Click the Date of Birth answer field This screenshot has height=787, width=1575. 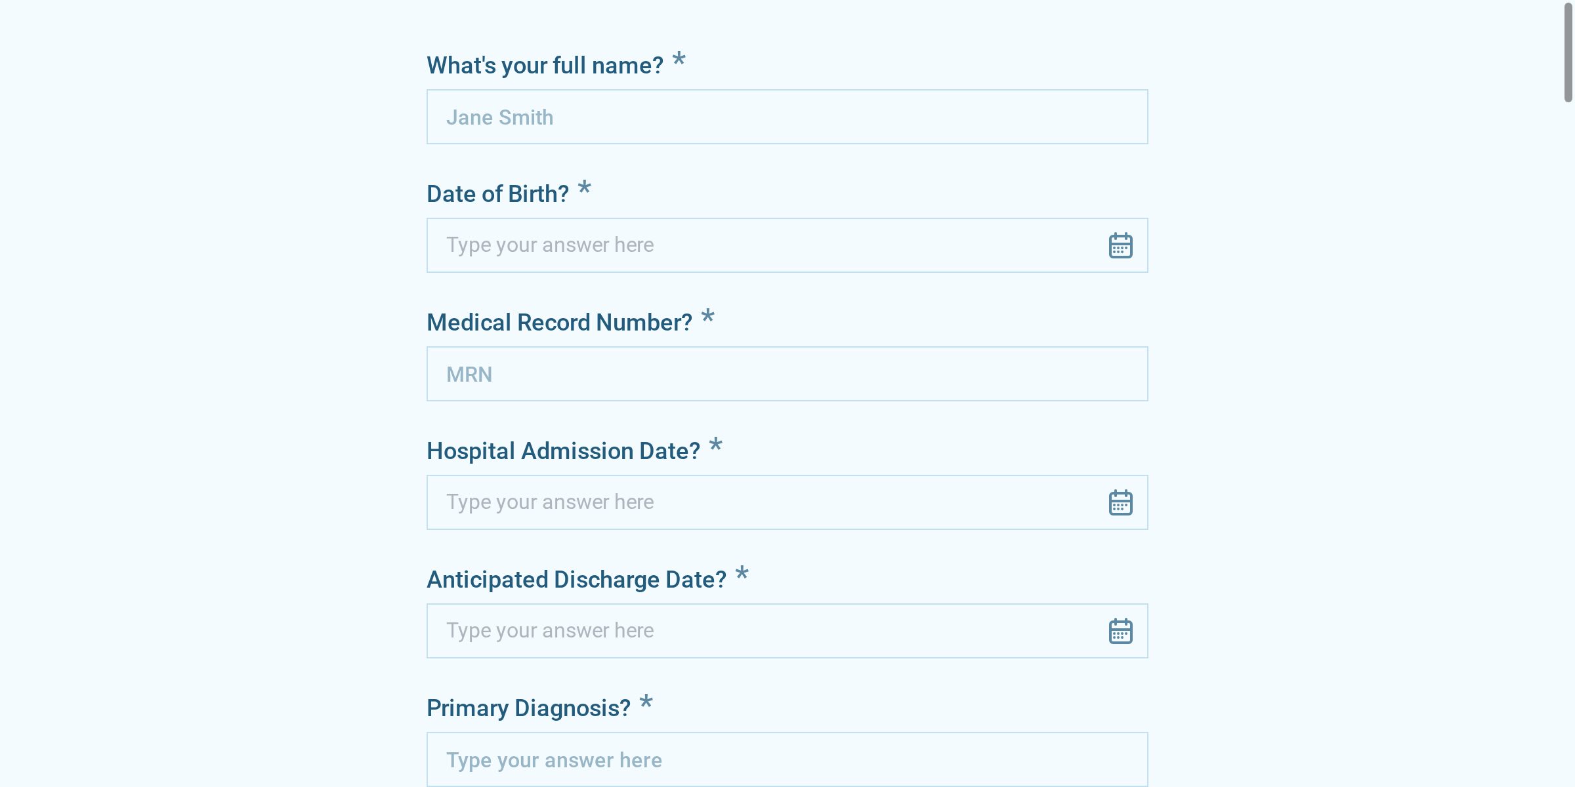(722, 245)
